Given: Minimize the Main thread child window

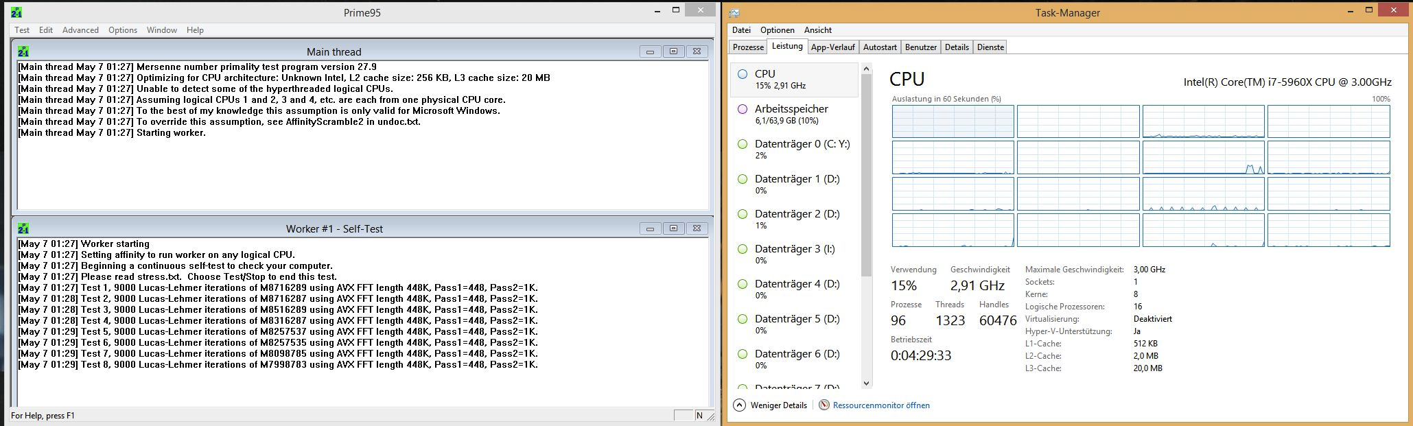Looking at the screenshot, I should point(650,51).
